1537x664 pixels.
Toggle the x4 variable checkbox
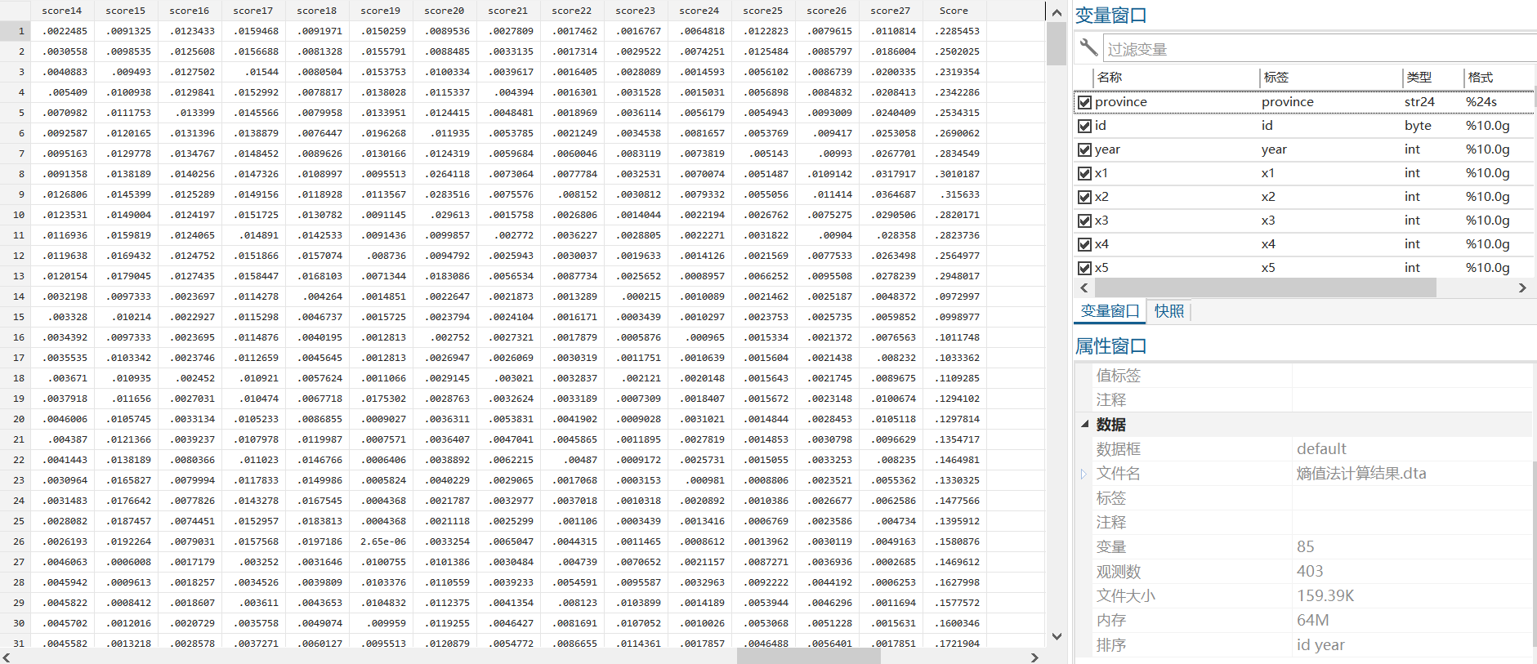point(1084,244)
